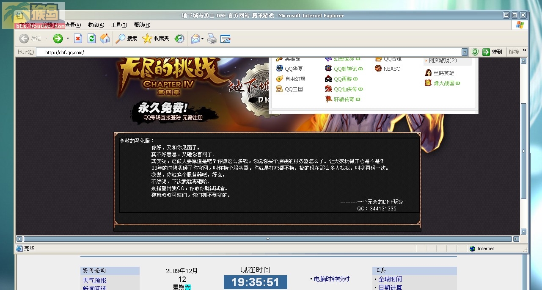Screen dimensions: 542x290
Task: Click the 自由幻想 game icon
Action: 279,79
